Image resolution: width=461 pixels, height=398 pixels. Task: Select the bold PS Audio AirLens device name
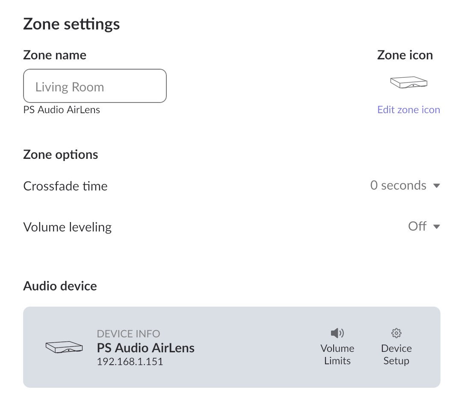(x=146, y=348)
